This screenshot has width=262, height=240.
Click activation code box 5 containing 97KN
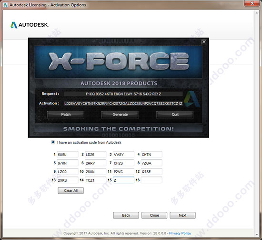68,163
